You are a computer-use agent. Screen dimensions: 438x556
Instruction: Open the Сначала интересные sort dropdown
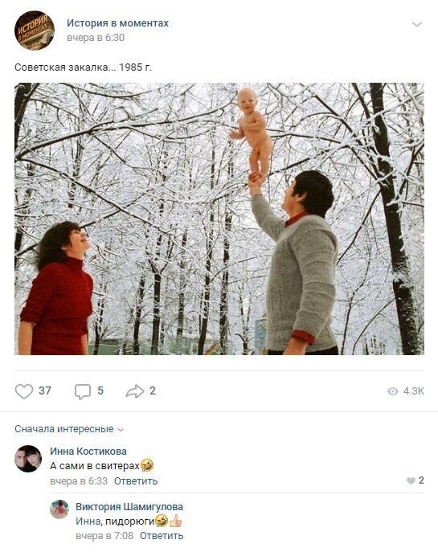(x=69, y=429)
